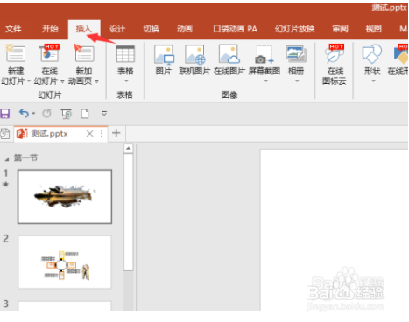Switch to the 设计 tab

click(x=117, y=29)
